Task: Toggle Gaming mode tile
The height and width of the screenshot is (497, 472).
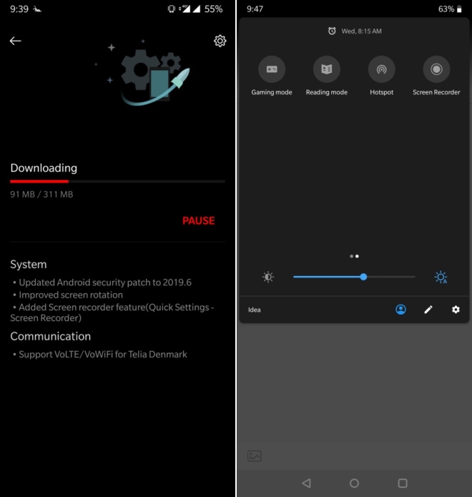Action: tap(272, 69)
